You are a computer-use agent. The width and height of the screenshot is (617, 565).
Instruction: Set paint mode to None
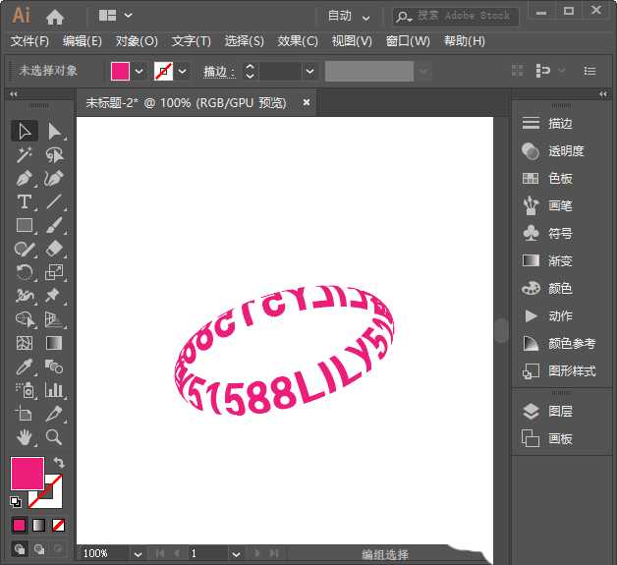click(x=58, y=526)
